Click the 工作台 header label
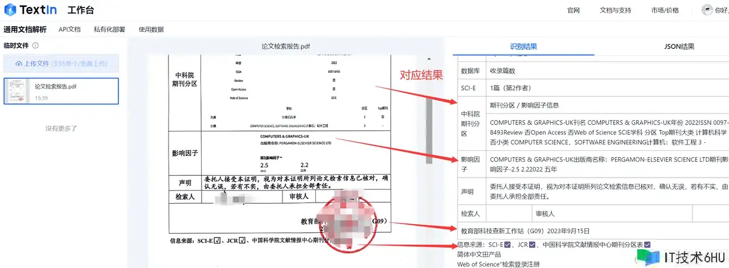Image resolution: width=729 pixels, height=268 pixels. pos(81,10)
